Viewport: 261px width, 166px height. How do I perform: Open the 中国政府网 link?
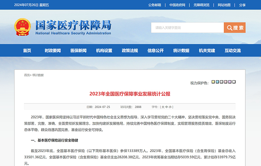[177, 5]
